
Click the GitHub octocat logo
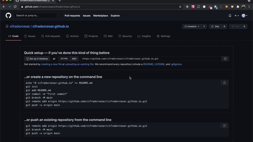[8, 16]
